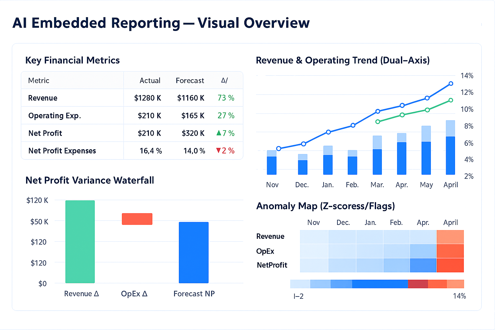Click the "Key Financial Metrics" heading

[x=73, y=60]
